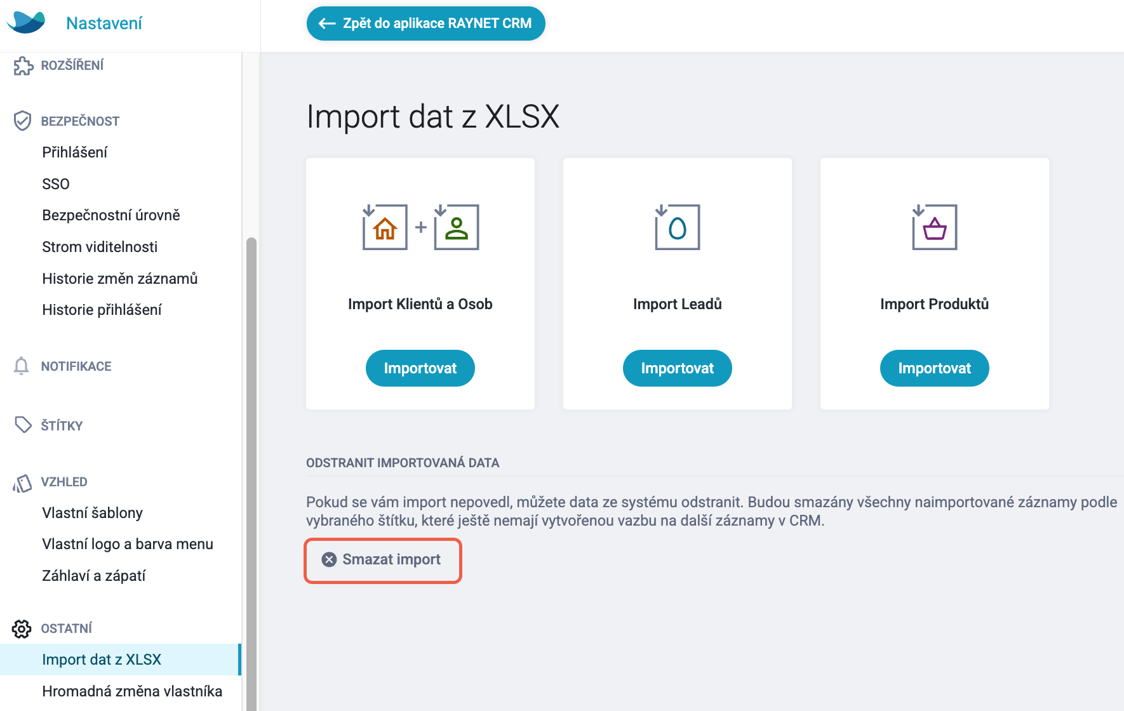Go back to the RAYNET CRM app

click(x=426, y=23)
